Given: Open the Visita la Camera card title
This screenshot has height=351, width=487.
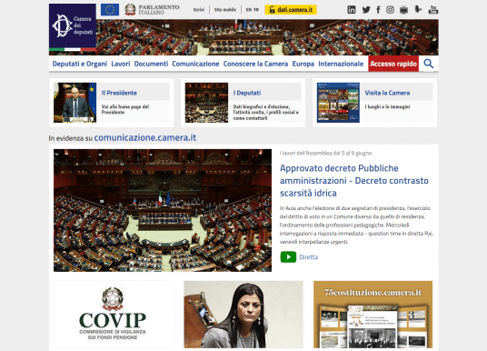Looking at the screenshot, I should pos(387,93).
